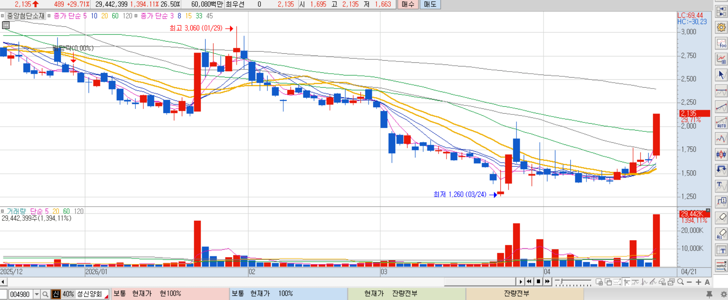Toggle the 신 credit indicator button

[x=56, y=294]
